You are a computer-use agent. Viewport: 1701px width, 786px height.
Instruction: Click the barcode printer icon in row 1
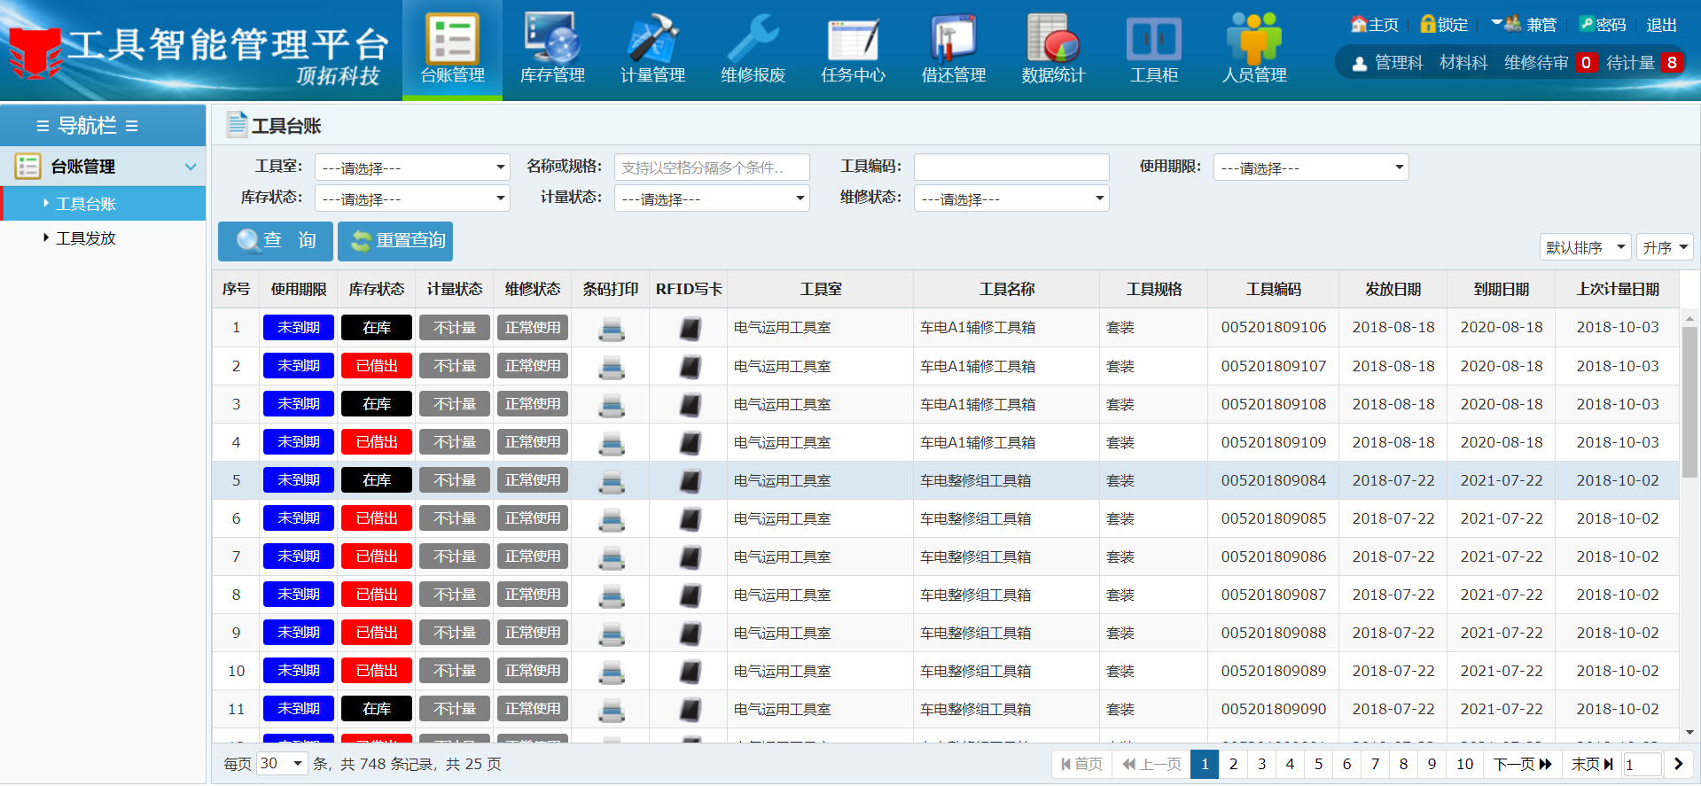tap(611, 329)
